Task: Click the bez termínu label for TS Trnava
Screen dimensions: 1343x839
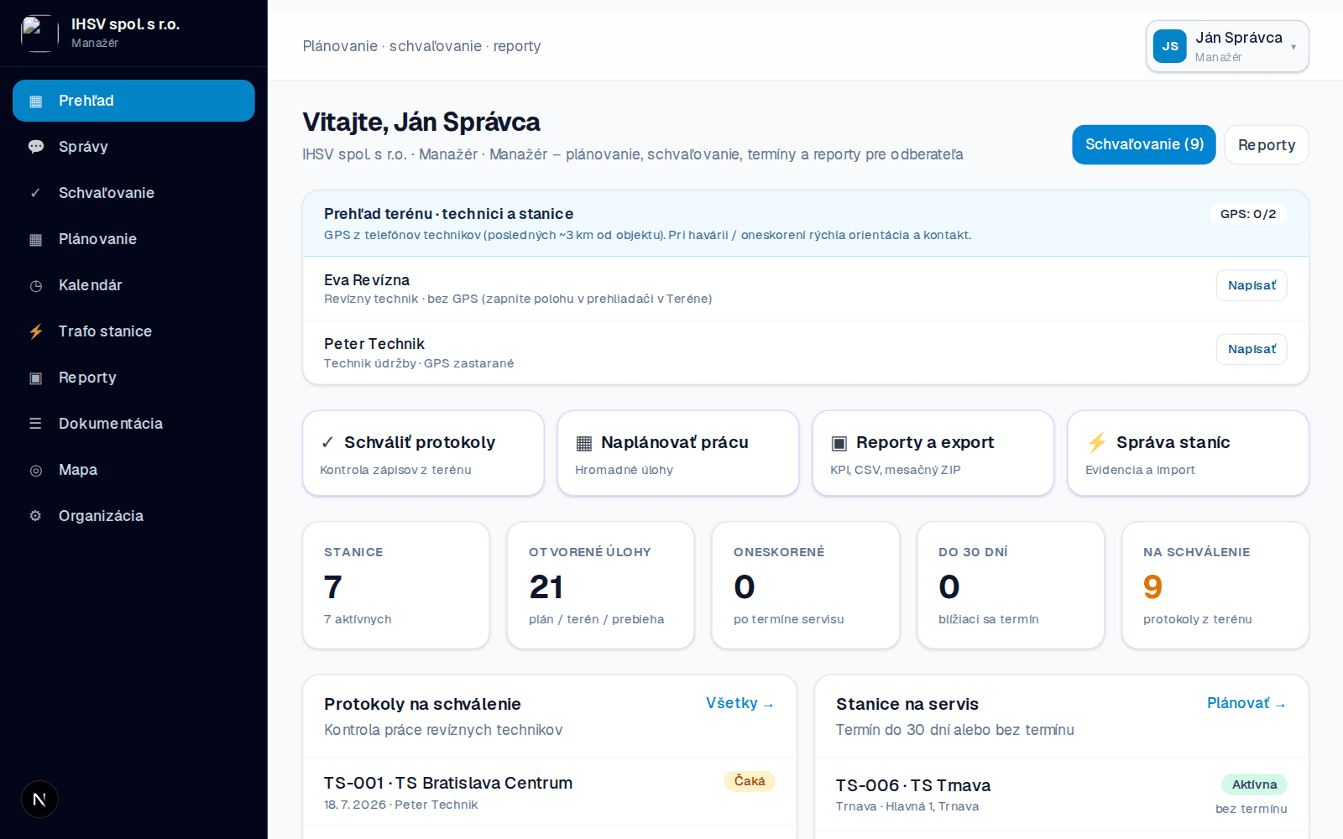Action: coord(1251,809)
